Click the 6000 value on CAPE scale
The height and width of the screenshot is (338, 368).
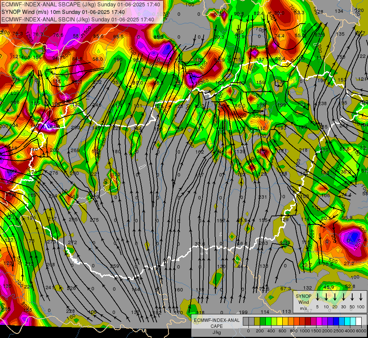362,331
